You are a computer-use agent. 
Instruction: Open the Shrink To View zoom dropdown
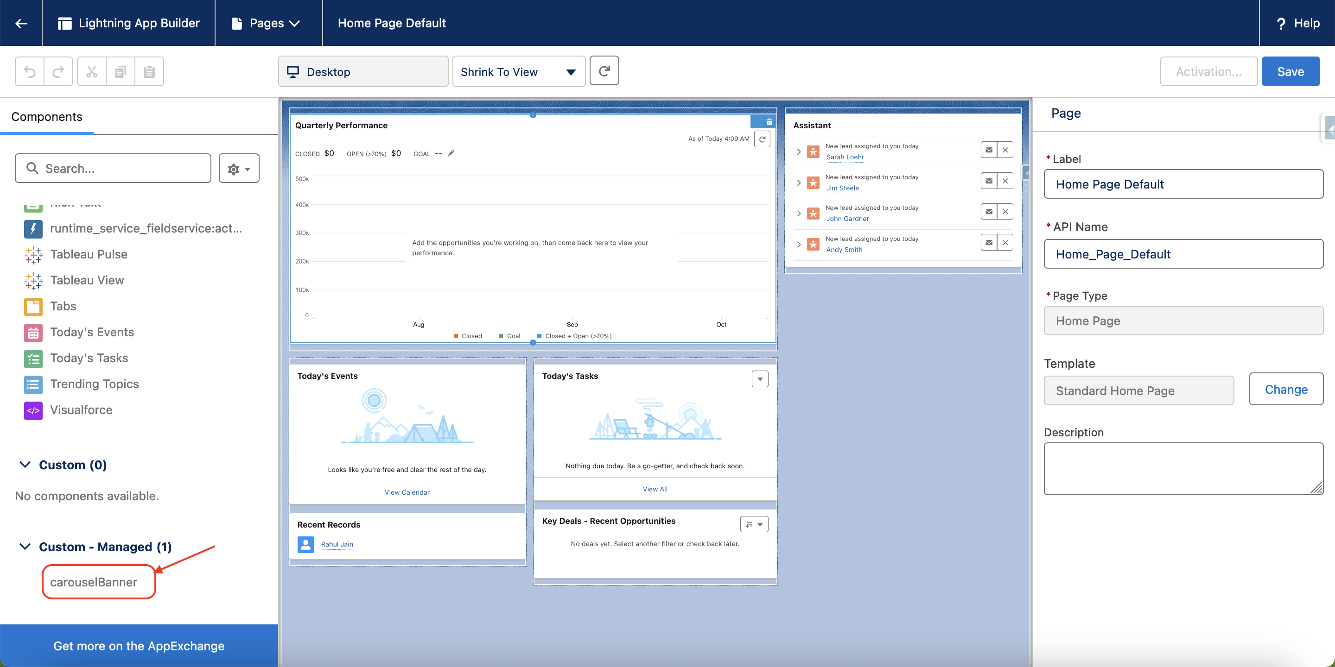[x=519, y=71]
